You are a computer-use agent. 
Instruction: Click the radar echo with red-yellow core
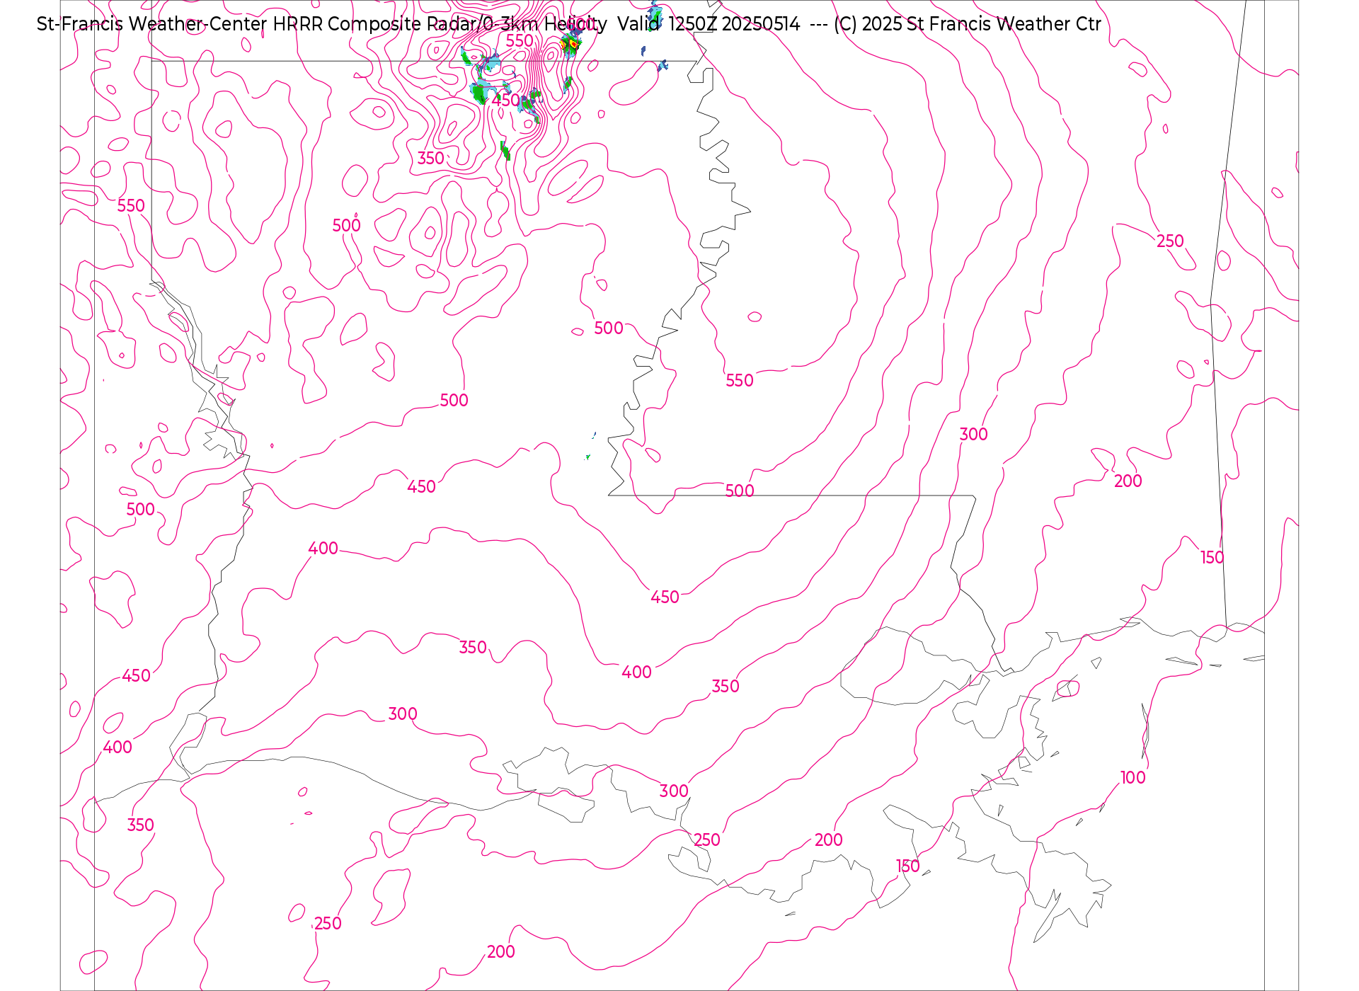570,46
